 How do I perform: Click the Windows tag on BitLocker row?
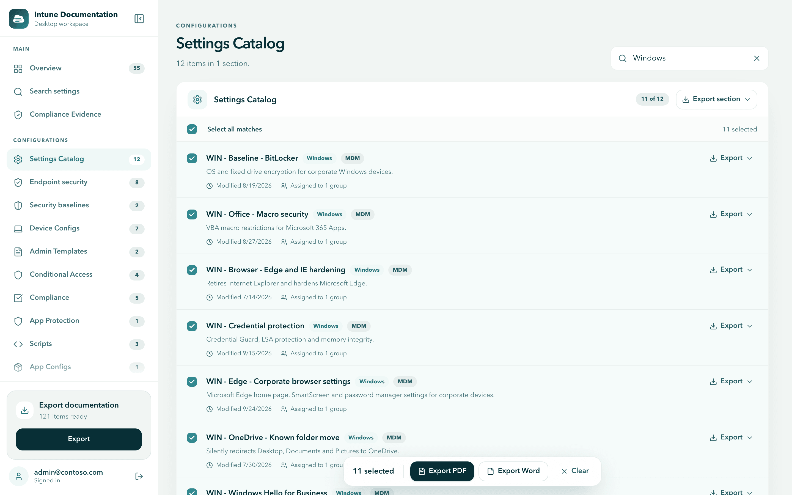coord(319,158)
